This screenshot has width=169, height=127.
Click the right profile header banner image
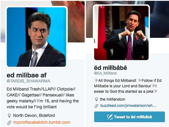159,19
